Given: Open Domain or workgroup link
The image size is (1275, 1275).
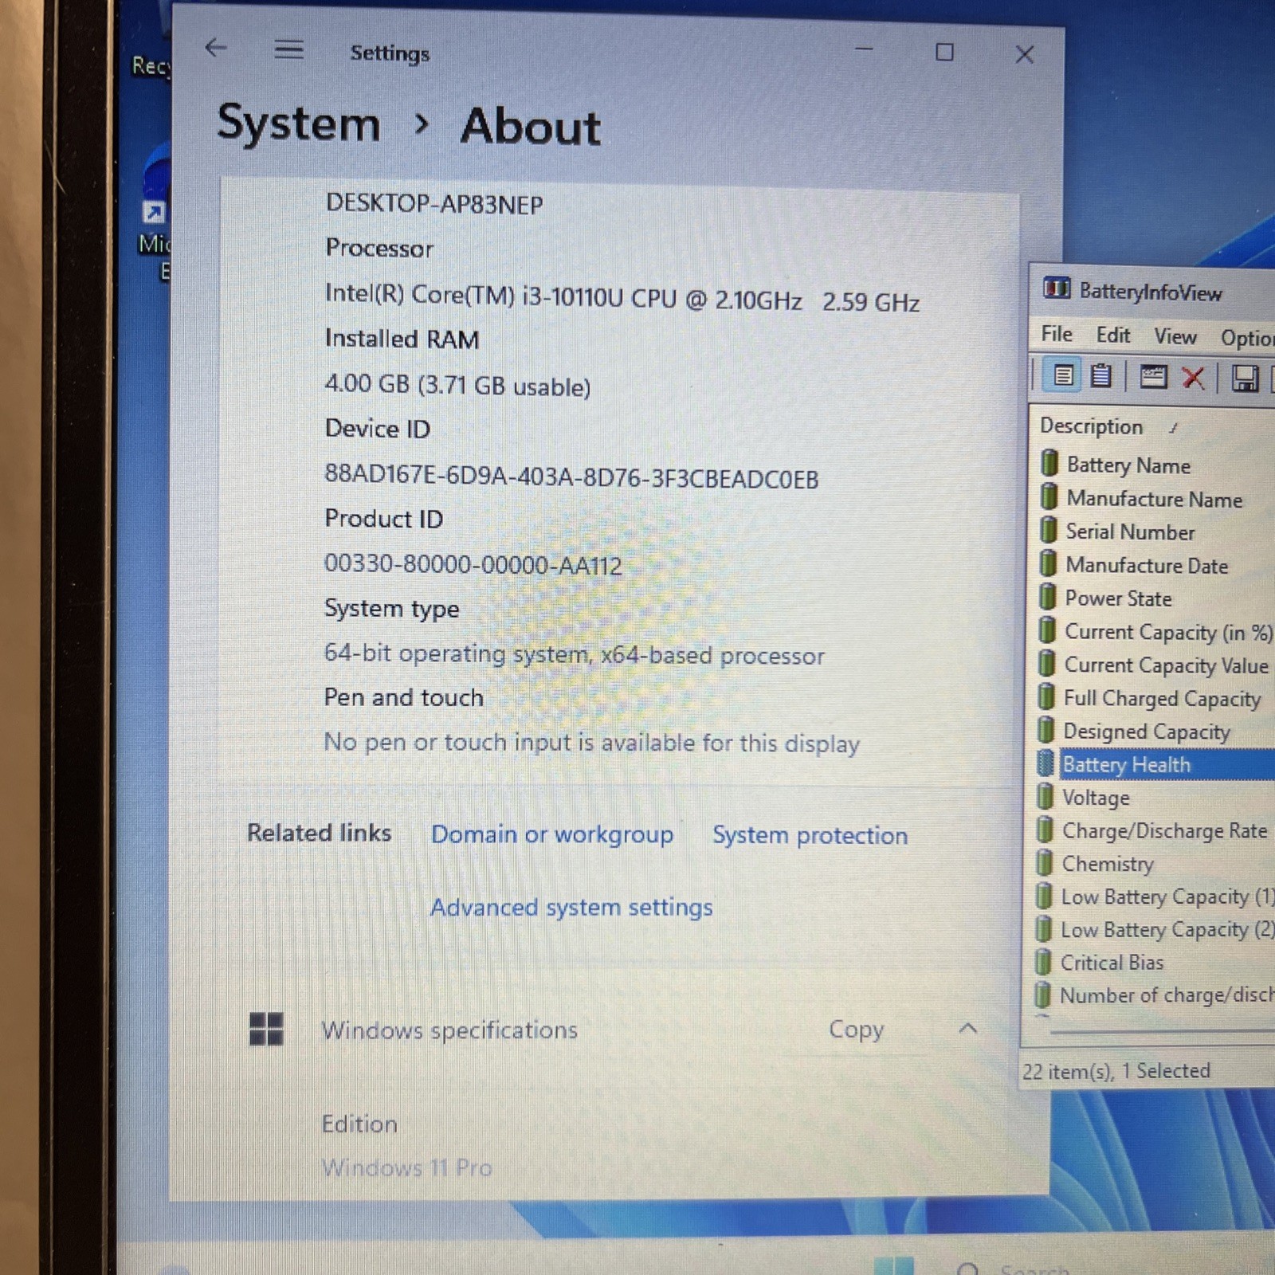Looking at the screenshot, I should 552,834.
